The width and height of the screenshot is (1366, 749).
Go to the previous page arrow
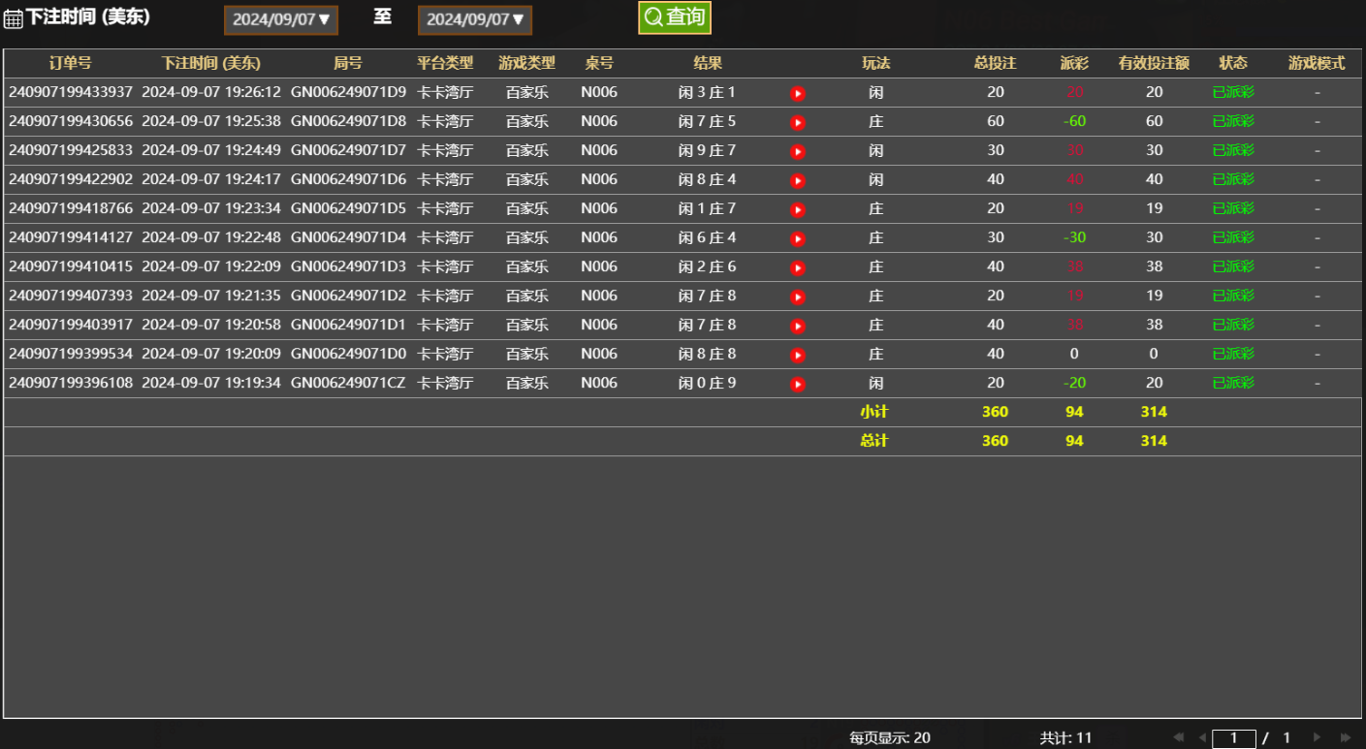click(x=1202, y=737)
